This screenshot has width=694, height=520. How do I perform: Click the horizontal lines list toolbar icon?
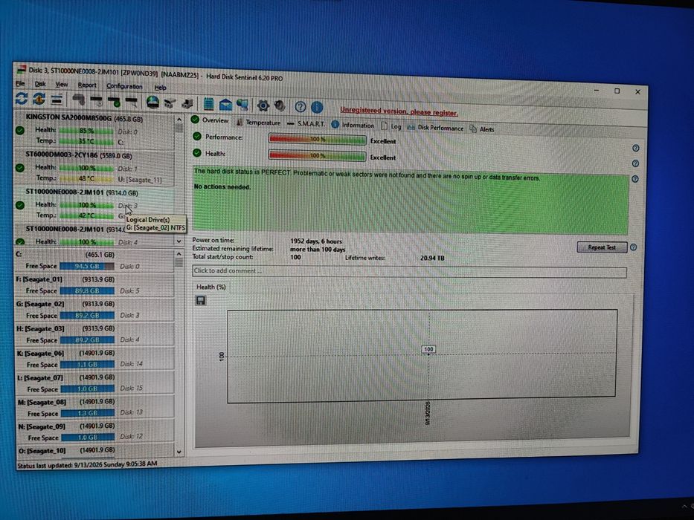tap(57, 100)
